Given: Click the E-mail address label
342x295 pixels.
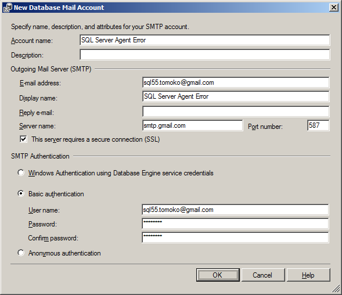Looking at the screenshot, I should pos(40,83).
